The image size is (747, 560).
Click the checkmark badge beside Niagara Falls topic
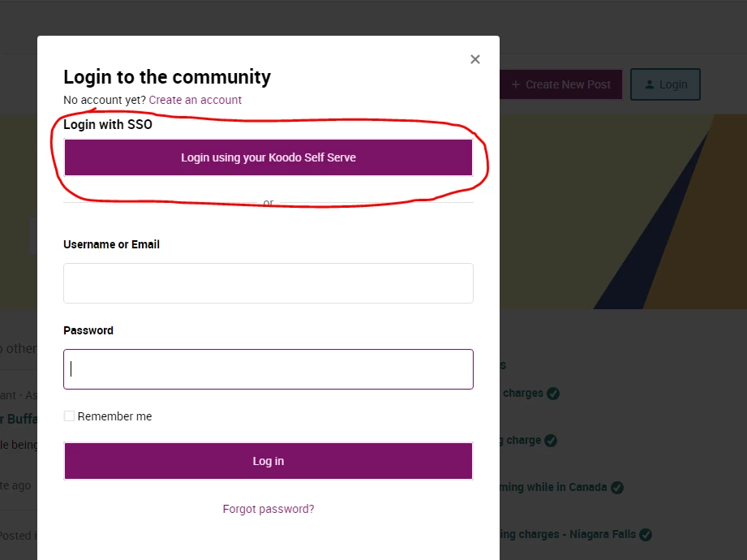(x=646, y=535)
